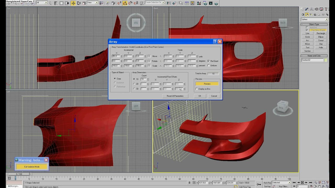This screenshot has width=335, height=188.
Task: Click the Play animation button
Action: pos(302,183)
